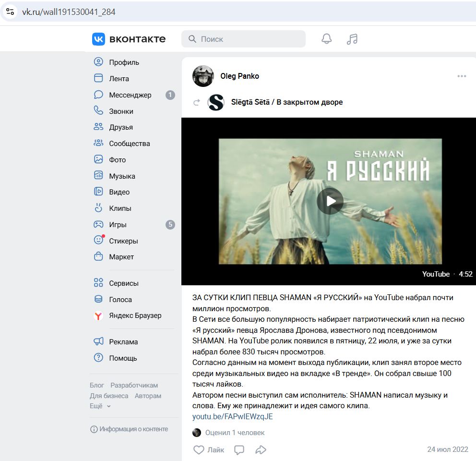Click the Slēgtā Sēta community avatar
The height and width of the screenshot is (461, 476).
[216, 102]
